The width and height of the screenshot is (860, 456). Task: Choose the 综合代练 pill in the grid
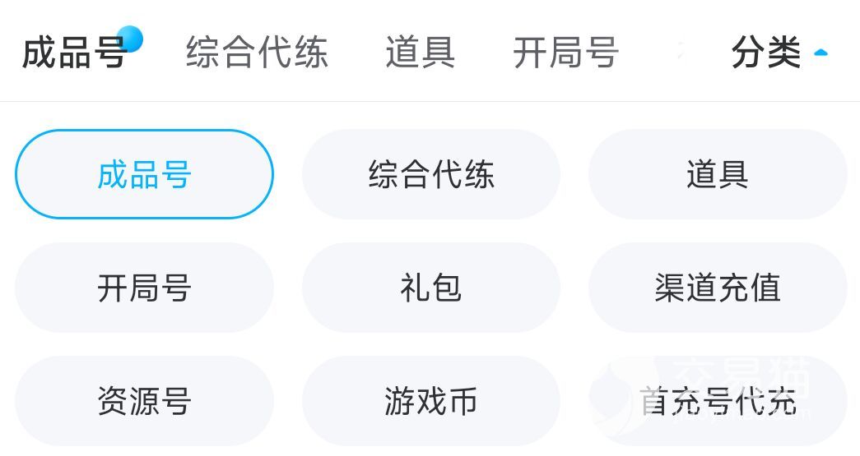(430, 174)
